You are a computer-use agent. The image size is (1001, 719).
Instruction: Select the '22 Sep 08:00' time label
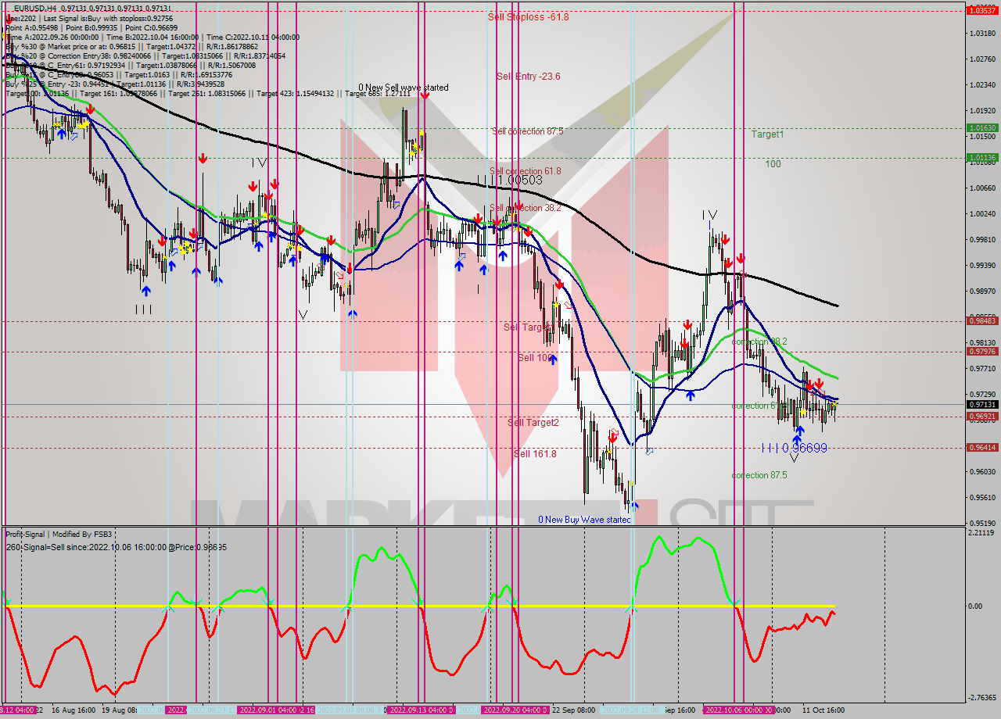pyautogui.click(x=573, y=710)
